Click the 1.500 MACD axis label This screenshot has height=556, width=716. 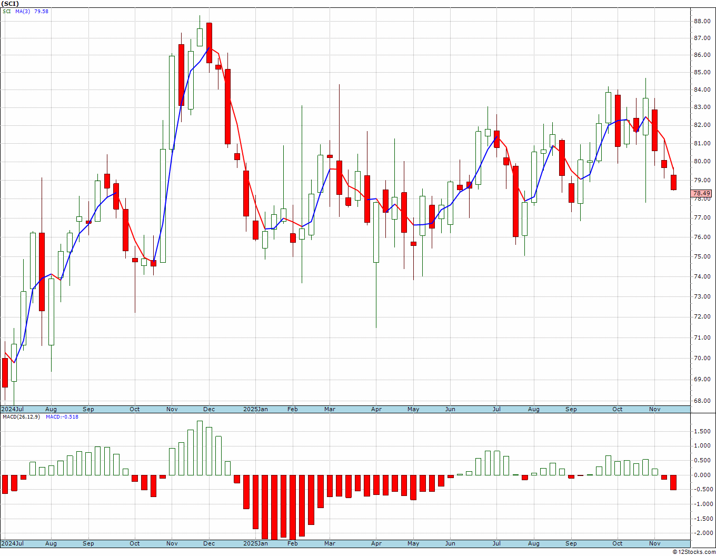701,431
